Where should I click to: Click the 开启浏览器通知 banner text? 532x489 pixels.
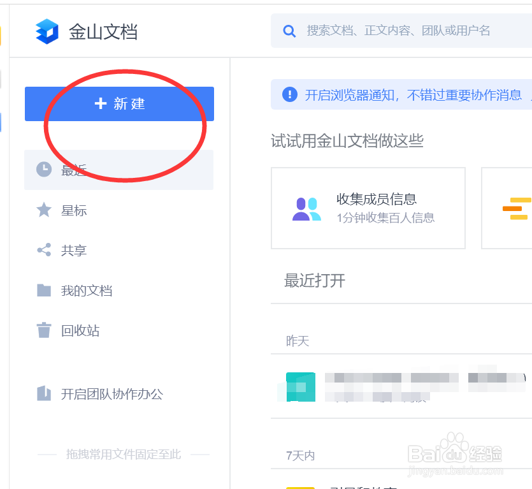[413, 95]
